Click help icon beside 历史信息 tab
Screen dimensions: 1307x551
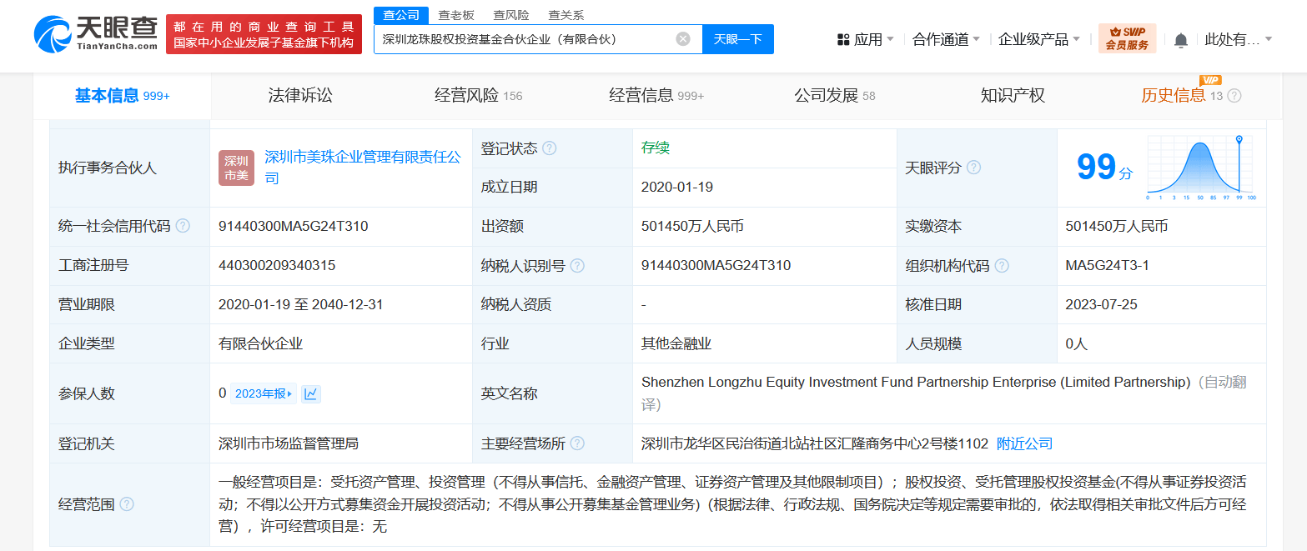coord(1234,96)
